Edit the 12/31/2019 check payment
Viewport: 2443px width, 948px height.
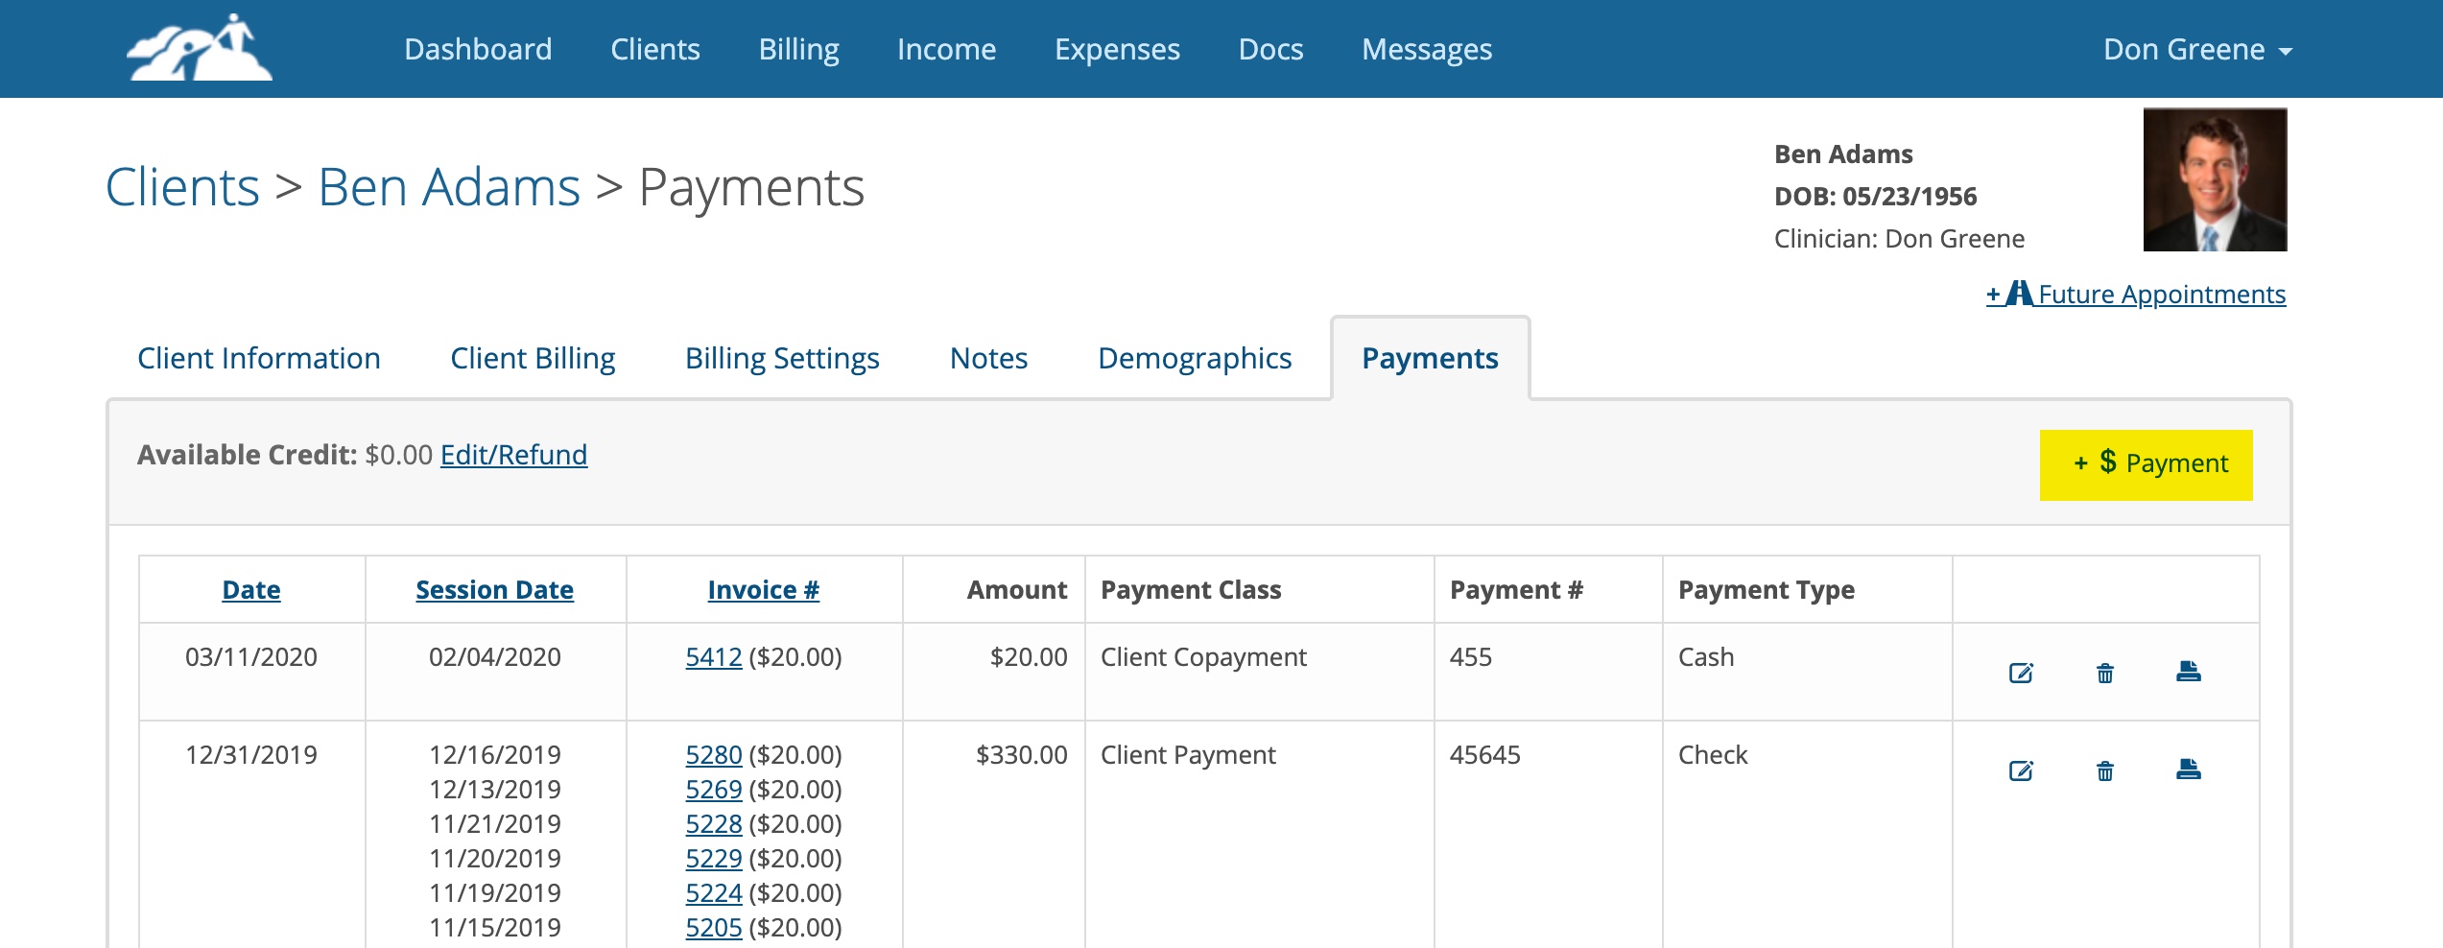(x=2021, y=770)
